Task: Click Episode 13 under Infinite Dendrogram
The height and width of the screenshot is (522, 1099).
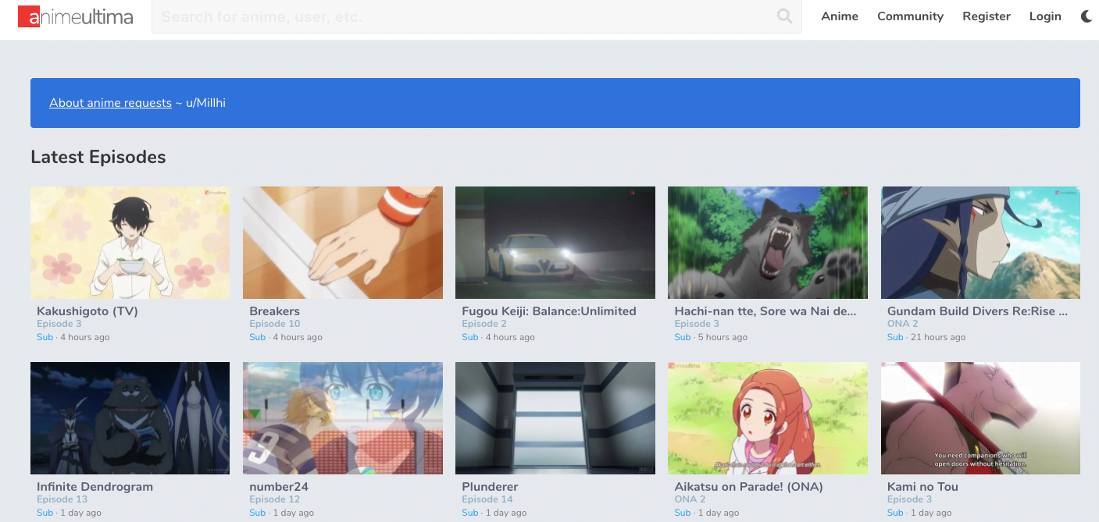Action: click(62, 499)
